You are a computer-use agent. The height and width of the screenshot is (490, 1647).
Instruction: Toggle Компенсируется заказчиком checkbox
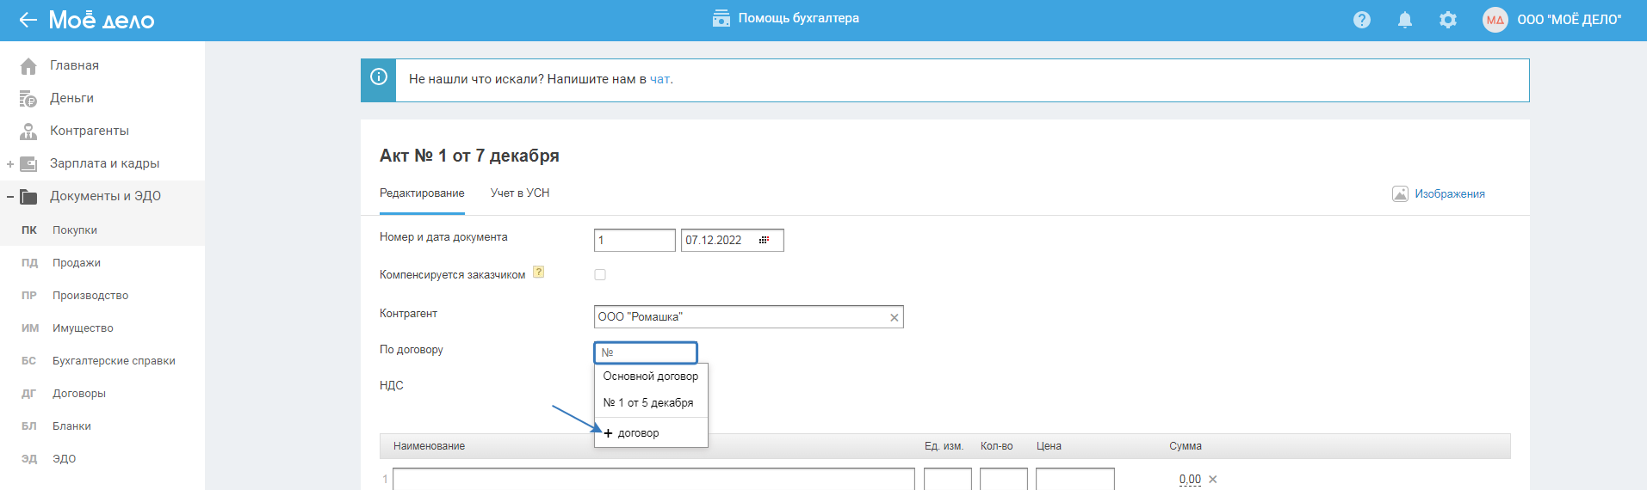point(600,275)
